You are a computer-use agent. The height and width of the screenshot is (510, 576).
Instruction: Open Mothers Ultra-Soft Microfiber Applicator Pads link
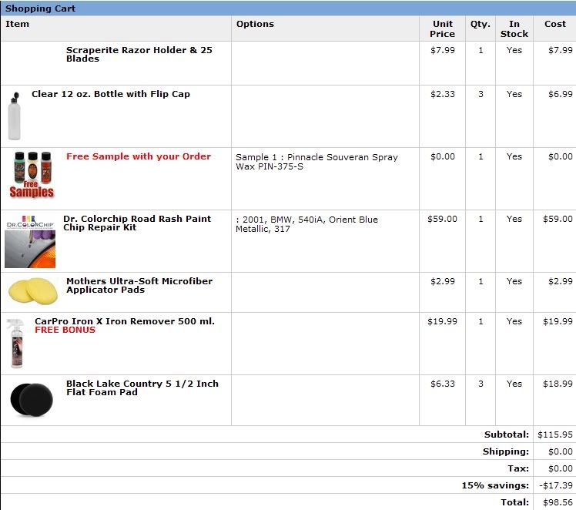(x=139, y=286)
